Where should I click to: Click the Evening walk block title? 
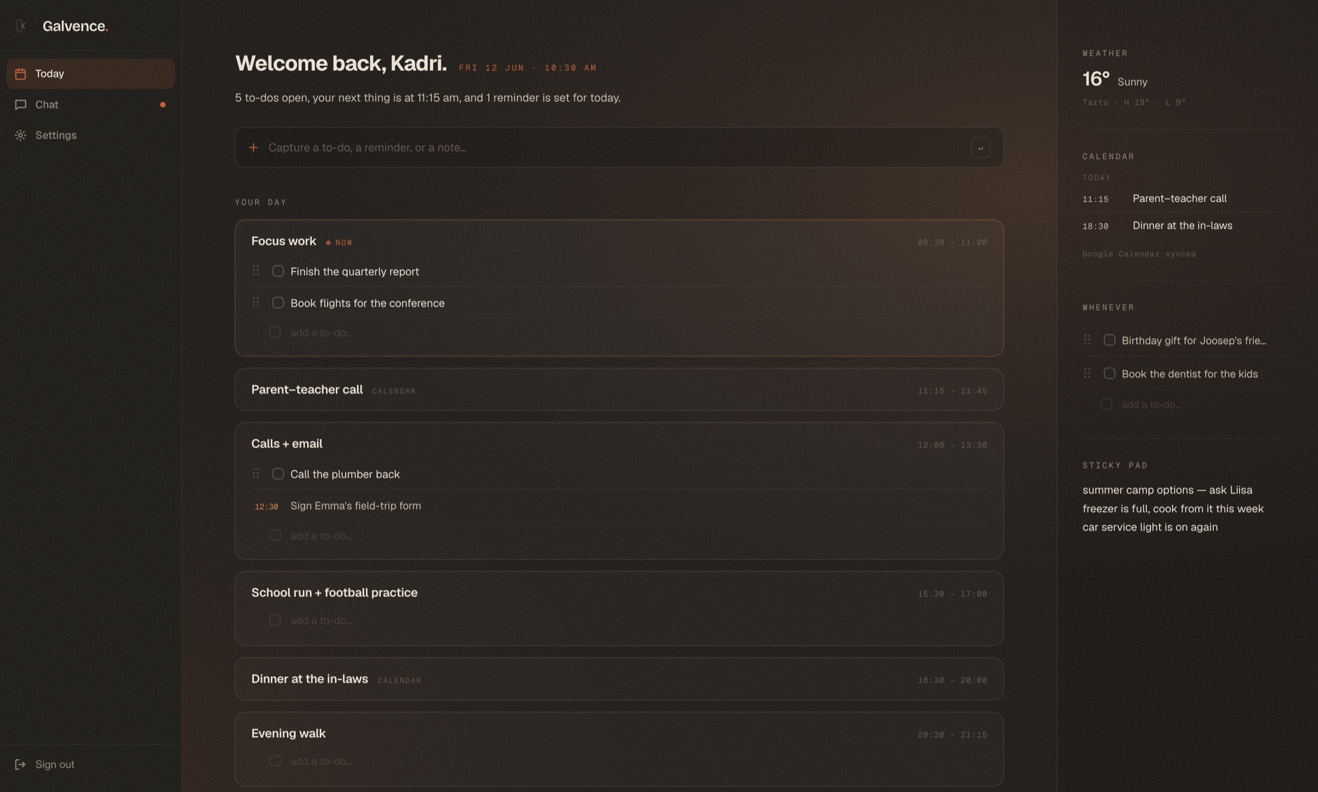[x=289, y=733]
